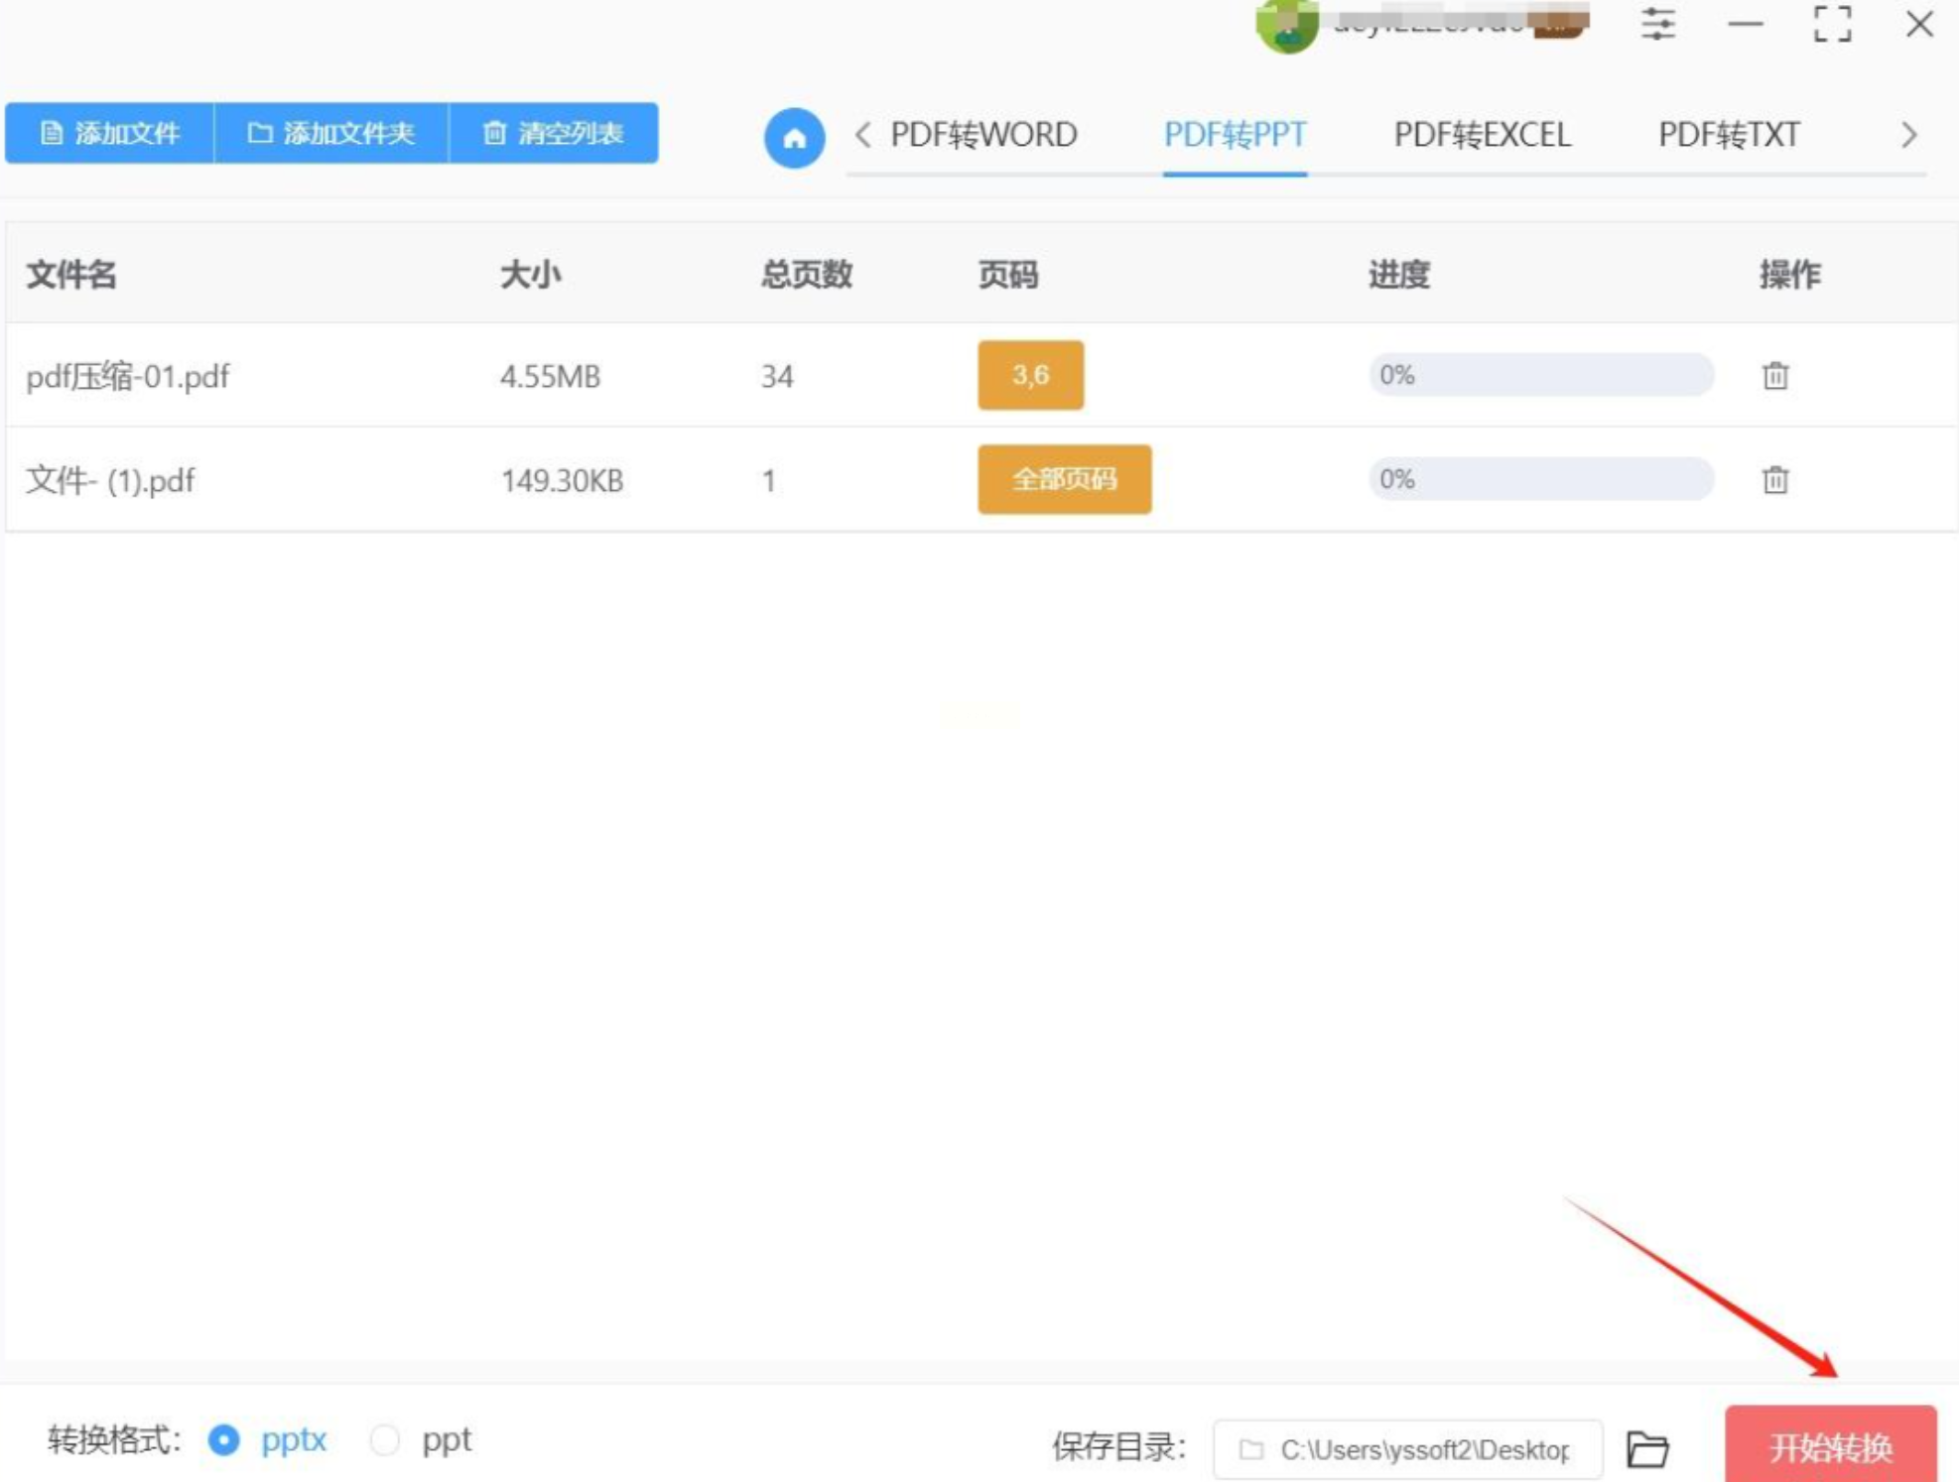Click total pages value 34

[777, 377]
